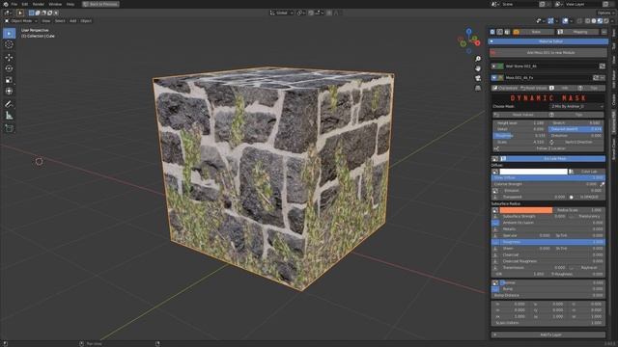Toggle Moss.001 layer visibility checkbox
Viewport: 618px width, 347px height.
click(493, 78)
